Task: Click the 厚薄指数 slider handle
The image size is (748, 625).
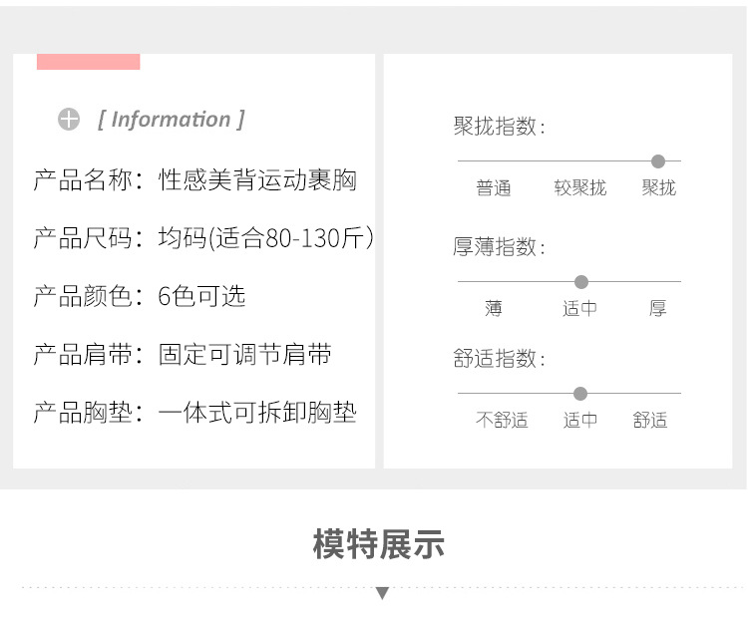Action: pos(581,282)
